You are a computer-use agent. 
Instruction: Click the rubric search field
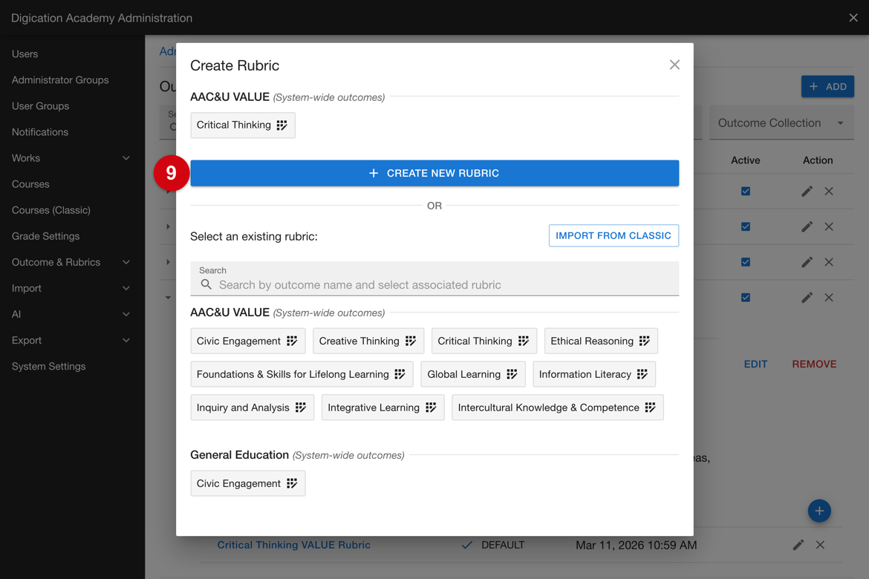tap(434, 278)
